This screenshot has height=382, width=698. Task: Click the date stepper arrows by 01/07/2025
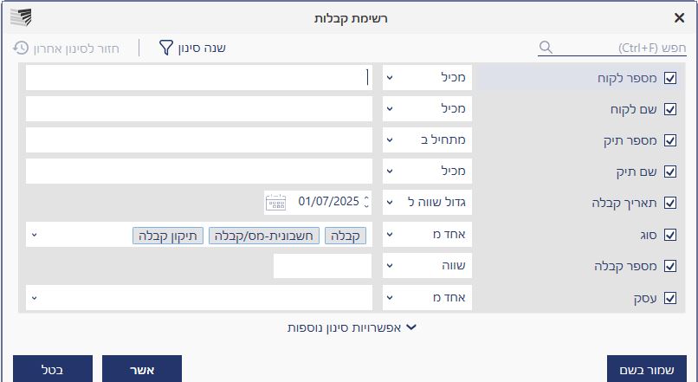click(365, 203)
